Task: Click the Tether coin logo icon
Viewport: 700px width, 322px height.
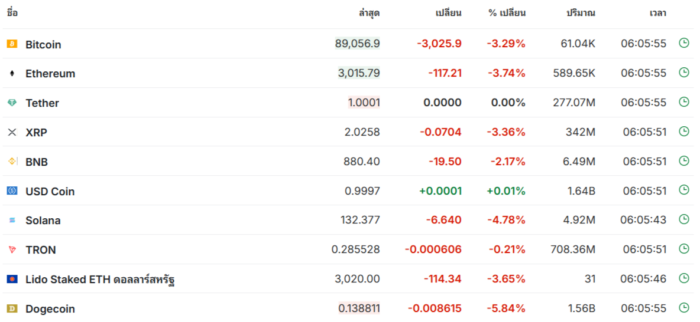Action: point(12,103)
